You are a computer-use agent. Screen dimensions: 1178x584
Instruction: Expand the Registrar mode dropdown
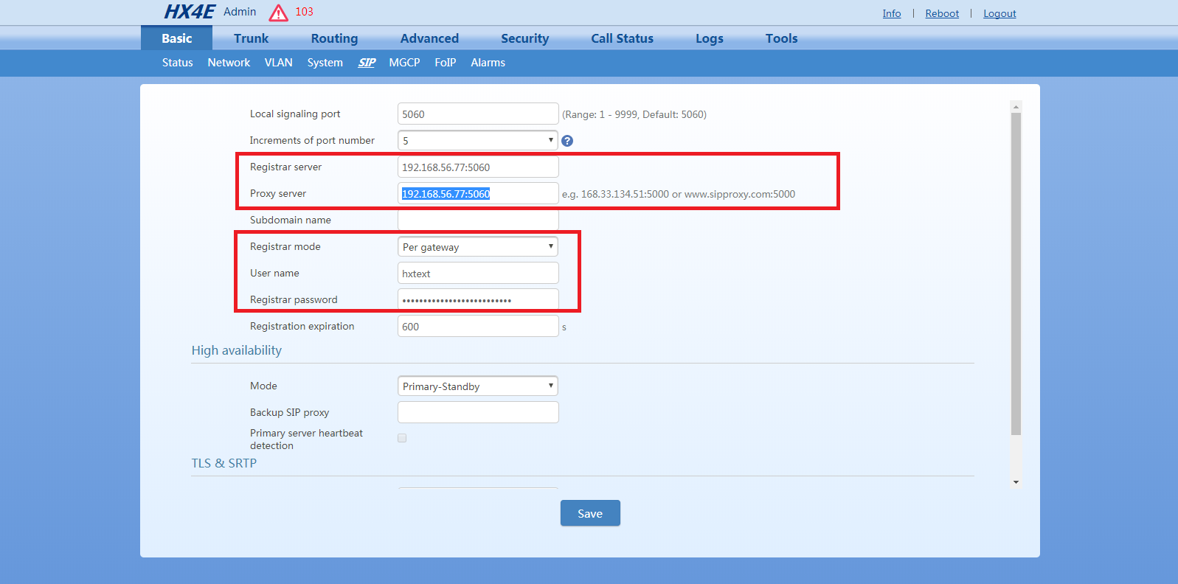477,247
